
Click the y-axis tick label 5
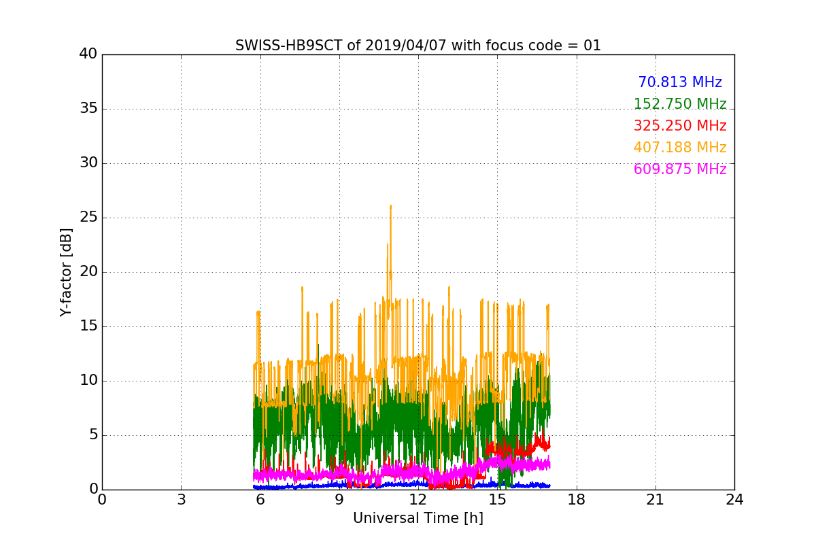tap(92, 435)
